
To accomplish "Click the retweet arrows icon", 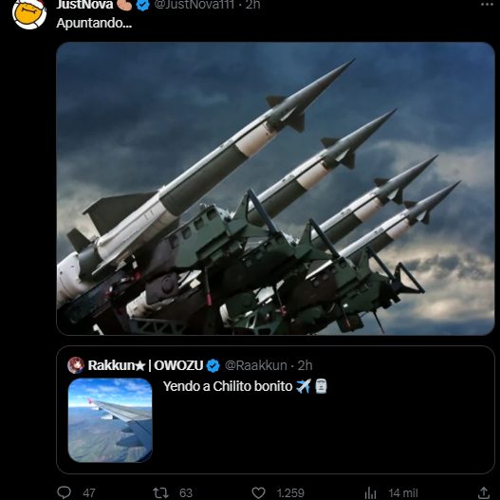I will tap(160, 492).
